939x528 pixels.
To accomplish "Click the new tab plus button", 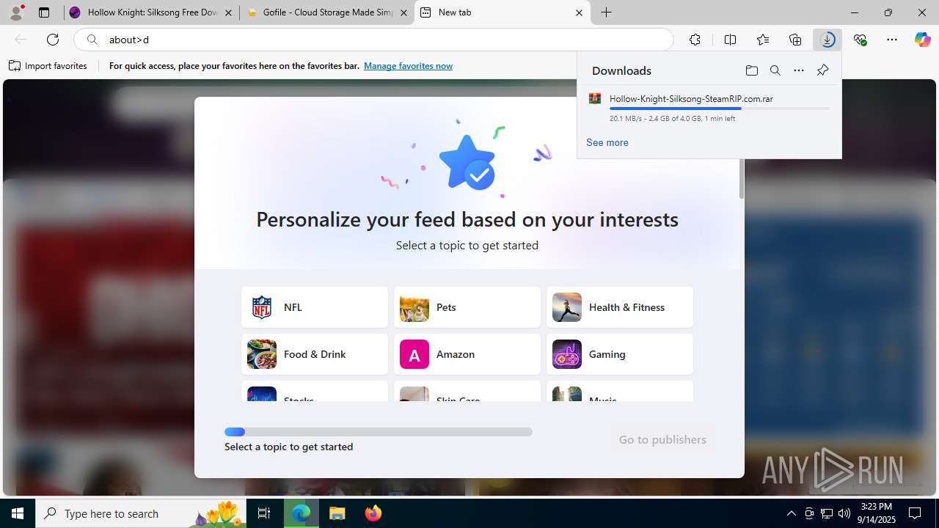I will pyautogui.click(x=607, y=12).
